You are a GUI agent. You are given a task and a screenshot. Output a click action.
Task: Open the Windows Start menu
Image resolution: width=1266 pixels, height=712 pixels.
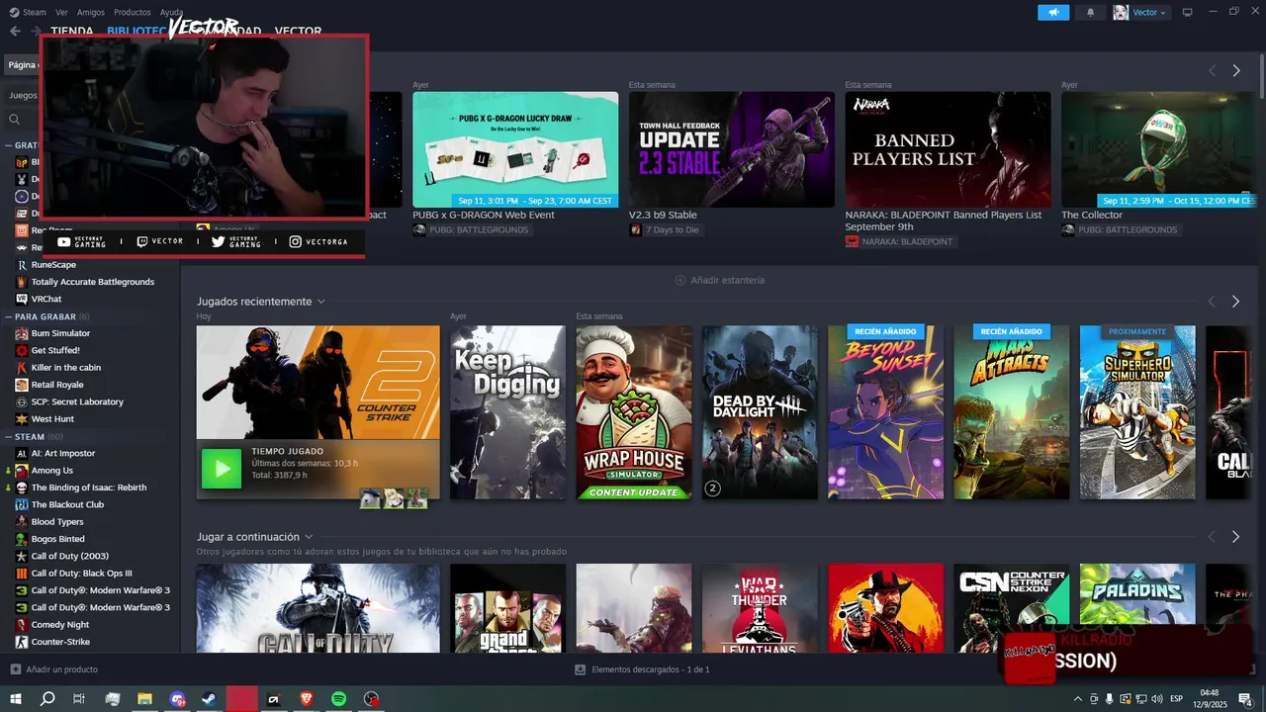[16, 698]
